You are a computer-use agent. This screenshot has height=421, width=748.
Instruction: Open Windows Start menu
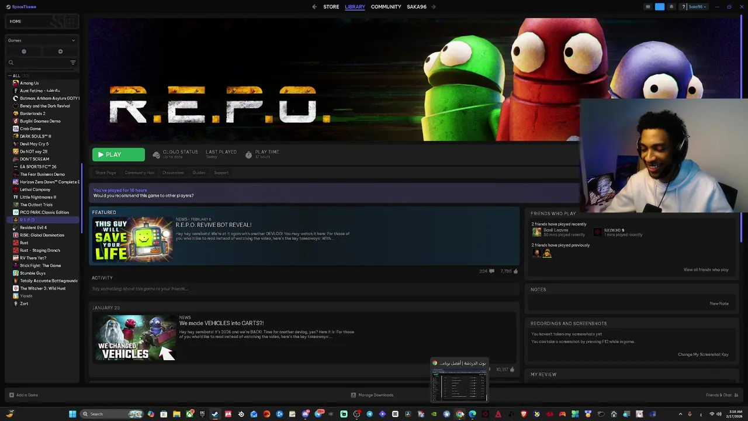point(72,414)
